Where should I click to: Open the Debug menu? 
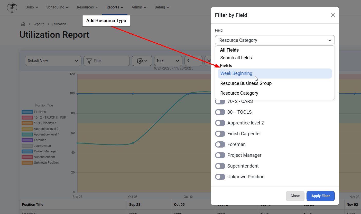click(162, 7)
